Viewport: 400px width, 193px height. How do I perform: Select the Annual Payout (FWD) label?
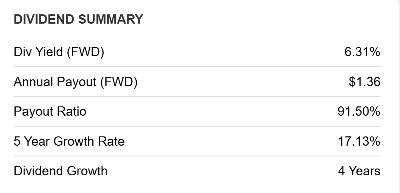(x=75, y=82)
